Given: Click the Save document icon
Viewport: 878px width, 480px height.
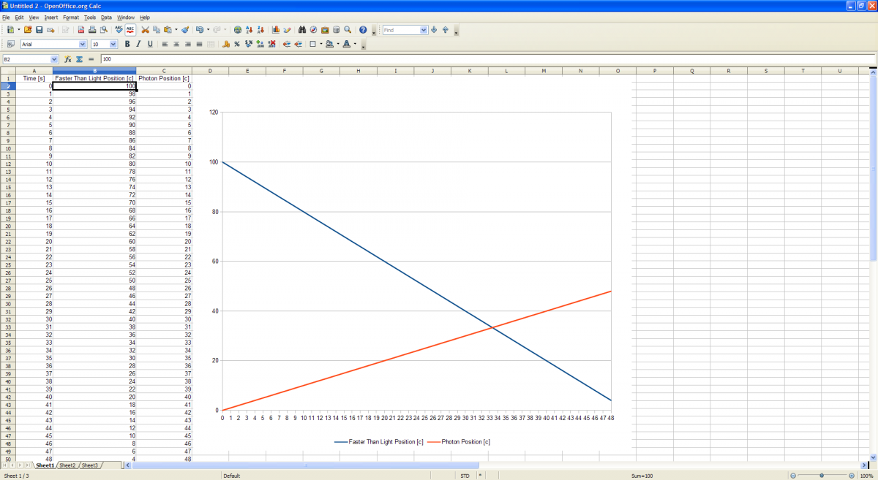Looking at the screenshot, I should [x=39, y=30].
